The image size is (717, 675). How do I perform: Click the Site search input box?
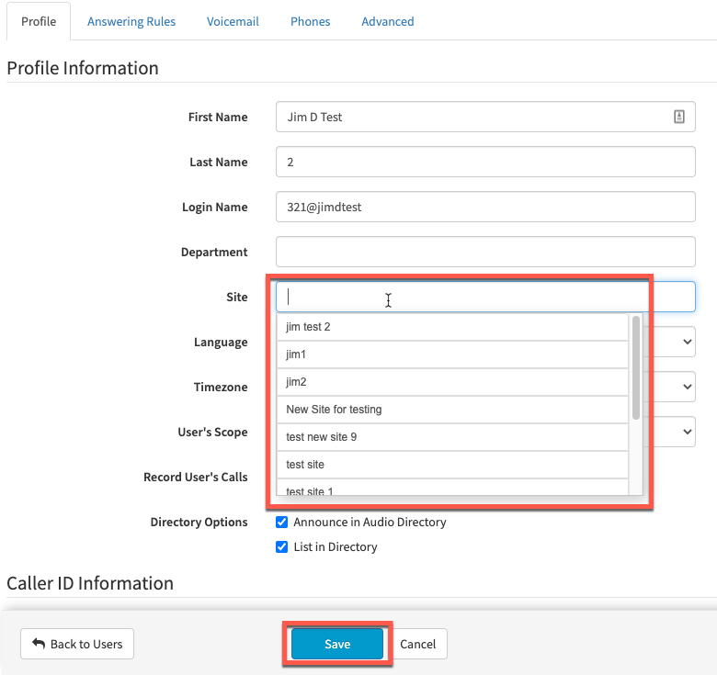485,297
